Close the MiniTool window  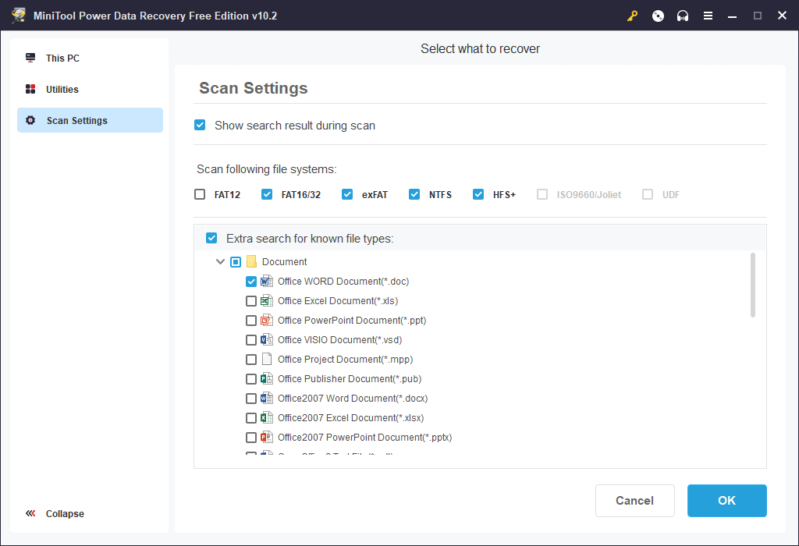[782, 16]
